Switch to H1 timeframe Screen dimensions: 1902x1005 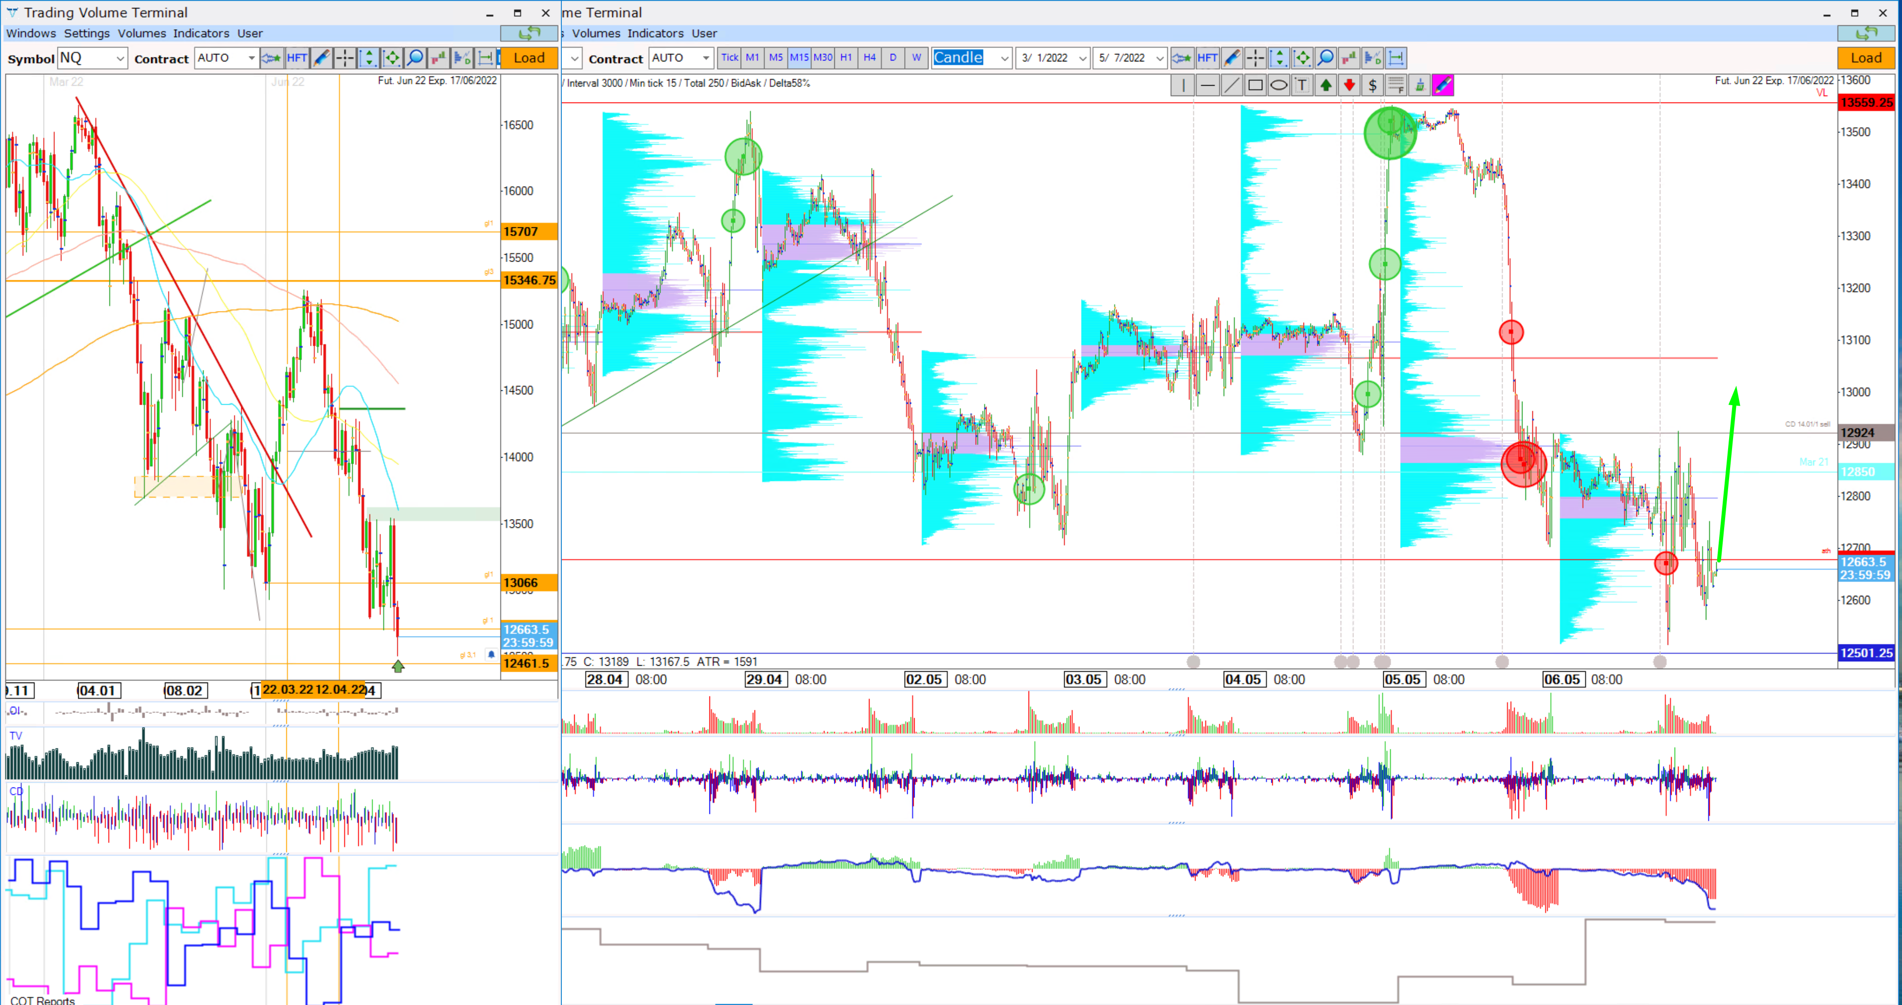click(x=846, y=57)
